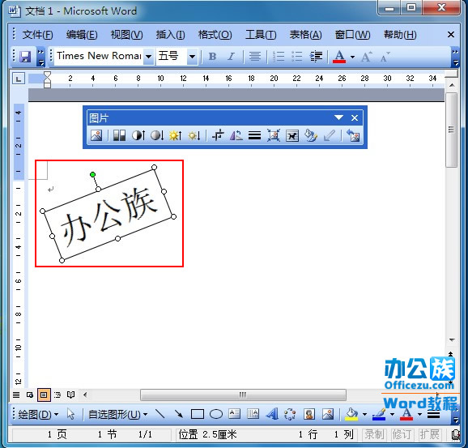The width and height of the screenshot is (468, 448).
Task: Open the Times New Roman font dropdown
Action: pyautogui.click(x=148, y=56)
